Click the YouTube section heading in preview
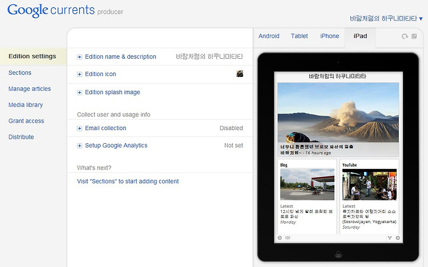428x267 pixels. (349, 165)
